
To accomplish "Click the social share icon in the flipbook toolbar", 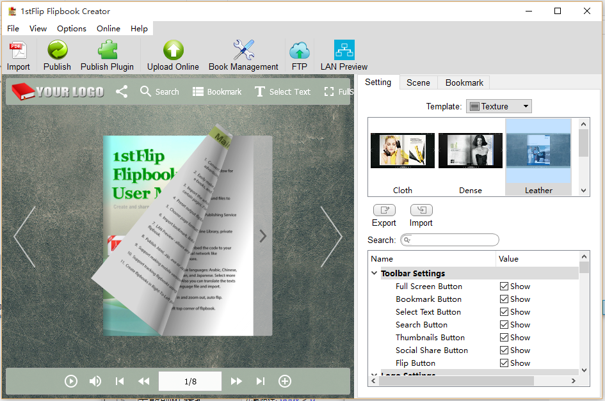I will point(122,91).
